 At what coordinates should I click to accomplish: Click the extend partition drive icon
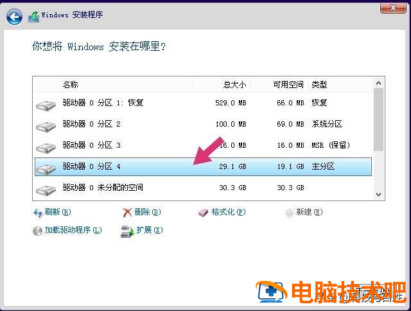[x=127, y=231]
